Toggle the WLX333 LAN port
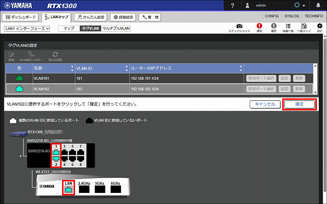 (x=69, y=190)
